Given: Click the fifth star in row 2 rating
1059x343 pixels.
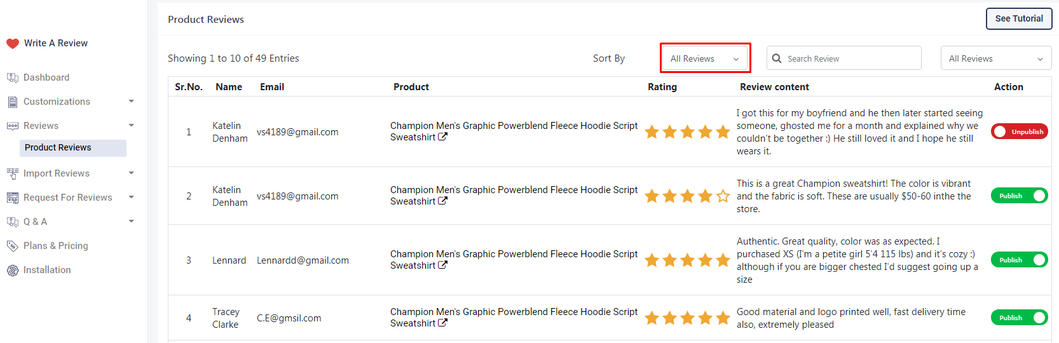Looking at the screenshot, I should click(x=723, y=196).
